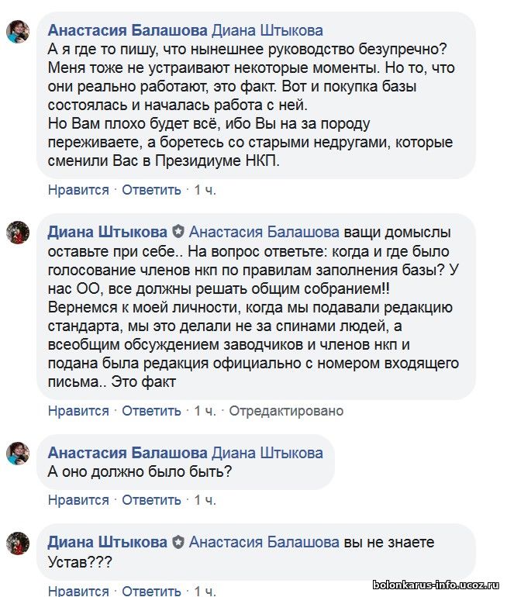Like the comment marked Отредактировано

[x=78, y=411]
